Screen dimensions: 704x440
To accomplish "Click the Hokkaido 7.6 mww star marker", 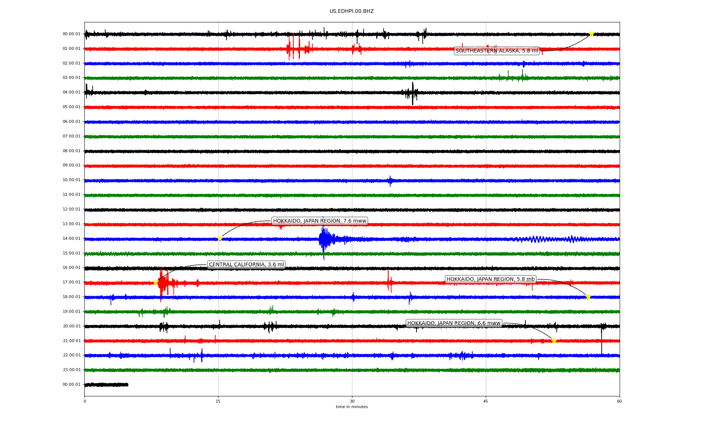I will click(220, 238).
